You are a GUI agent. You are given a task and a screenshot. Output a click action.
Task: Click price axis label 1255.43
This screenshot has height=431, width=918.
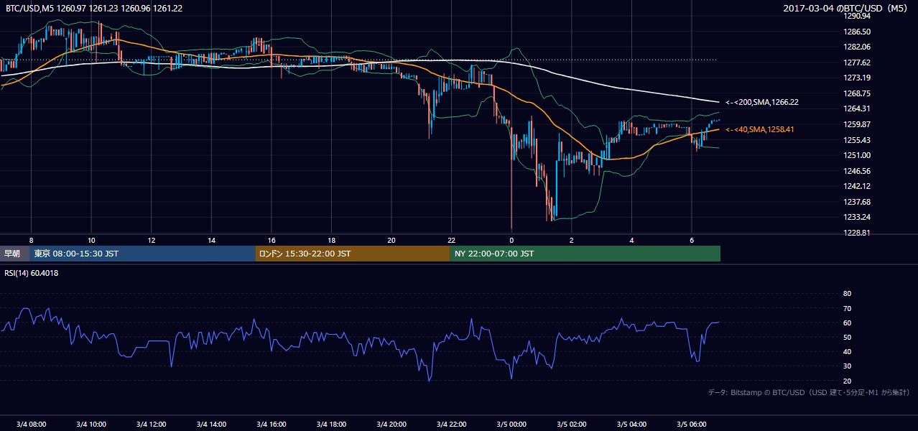[858, 140]
